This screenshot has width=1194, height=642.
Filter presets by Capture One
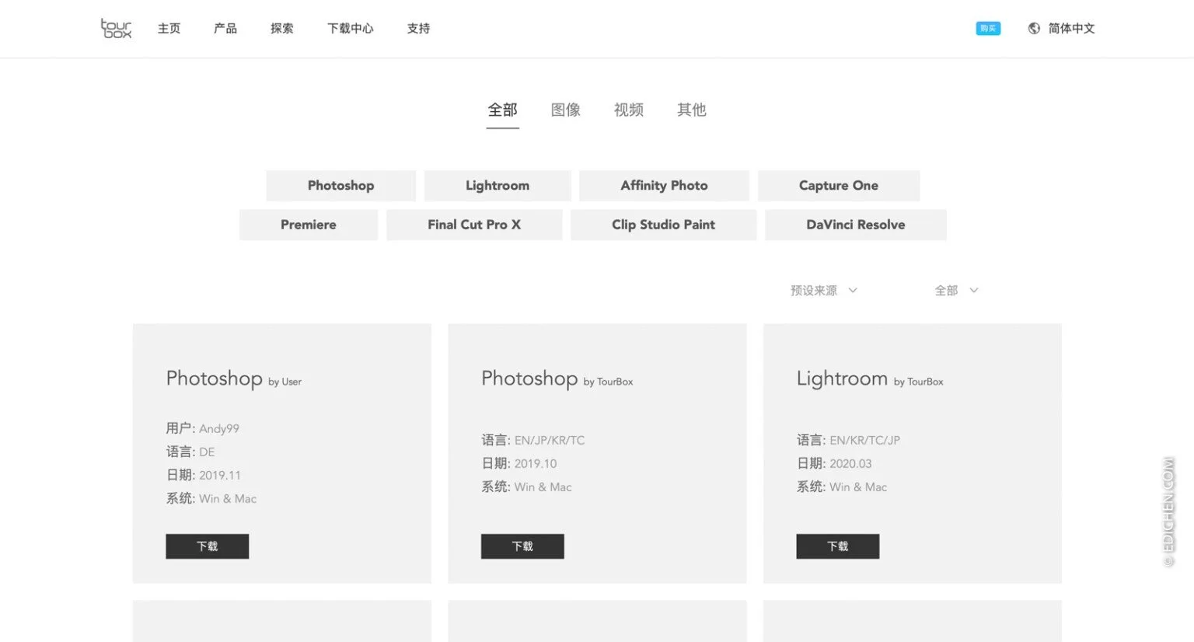839,186
